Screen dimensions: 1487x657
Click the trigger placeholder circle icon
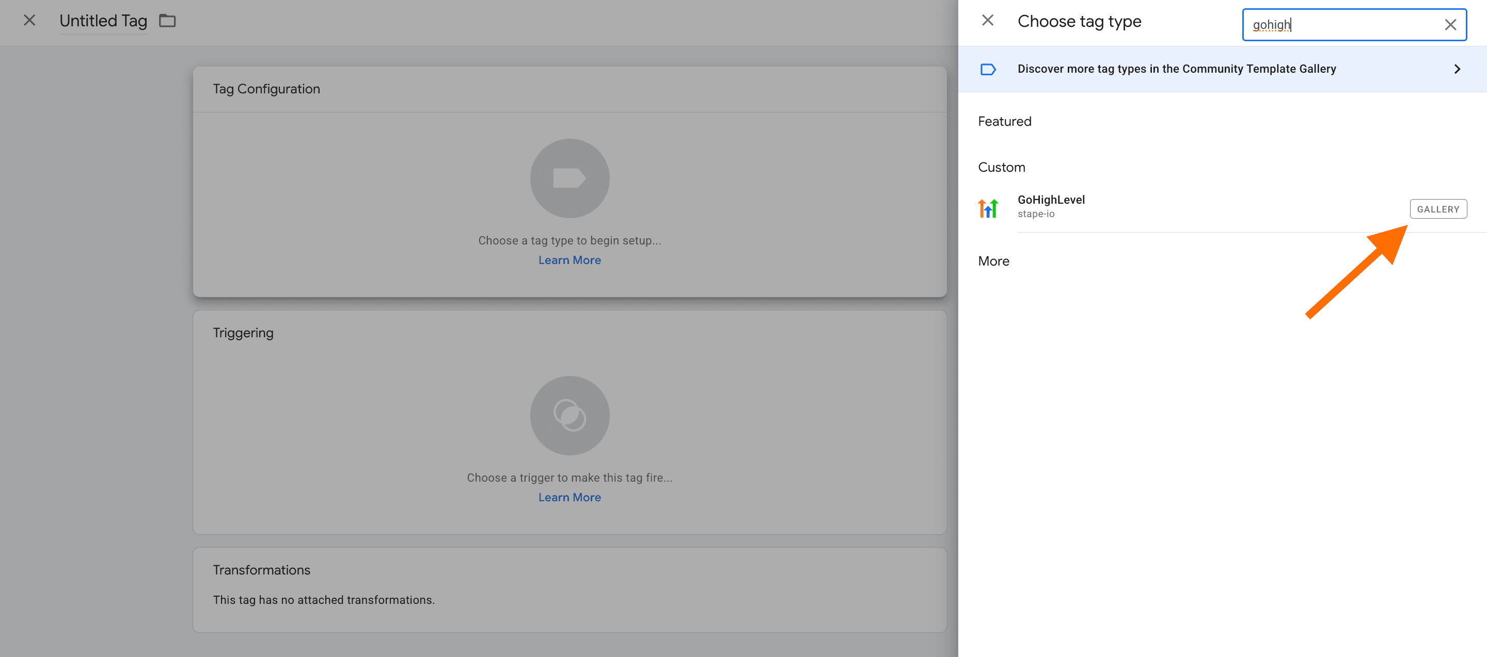point(569,415)
